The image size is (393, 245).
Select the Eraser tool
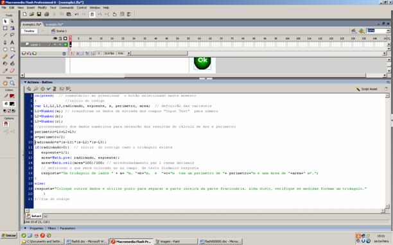click(x=12, y=71)
